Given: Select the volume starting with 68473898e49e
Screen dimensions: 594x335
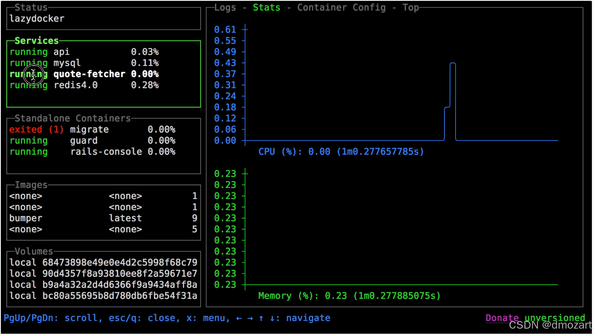Looking at the screenshot, I should coord(103,263).
